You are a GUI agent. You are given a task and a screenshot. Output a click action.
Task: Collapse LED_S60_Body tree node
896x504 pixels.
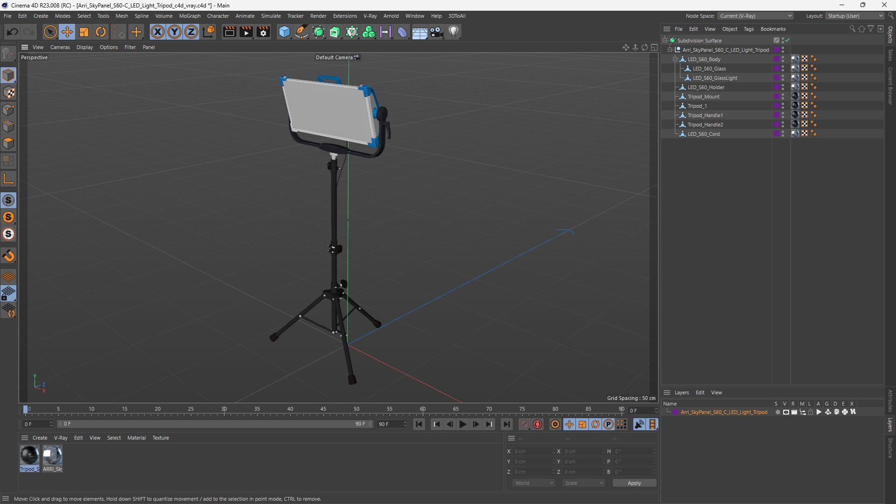coord(675,59)
